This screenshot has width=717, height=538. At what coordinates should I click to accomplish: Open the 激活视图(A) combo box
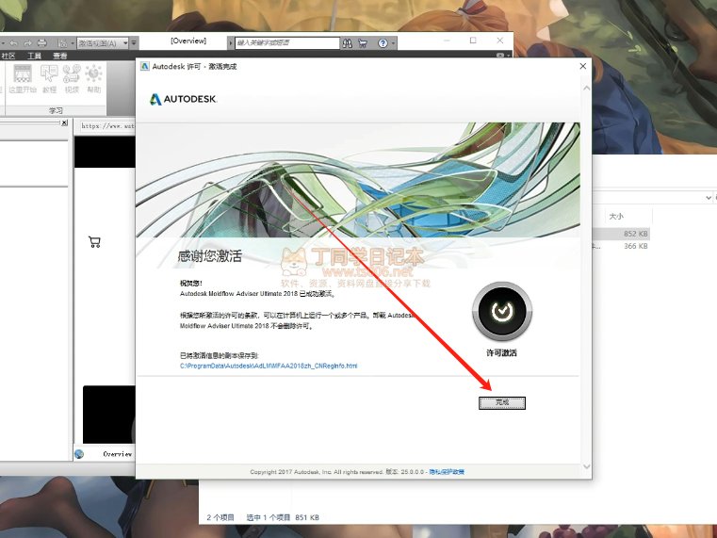tap(103, 43)
